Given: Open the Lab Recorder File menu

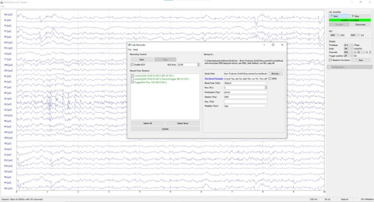Looking at the screenshot, I should tap(129, 50).
